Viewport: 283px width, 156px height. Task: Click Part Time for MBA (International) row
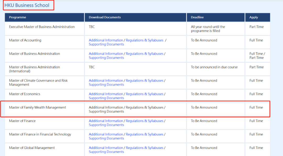click(257, 67)
